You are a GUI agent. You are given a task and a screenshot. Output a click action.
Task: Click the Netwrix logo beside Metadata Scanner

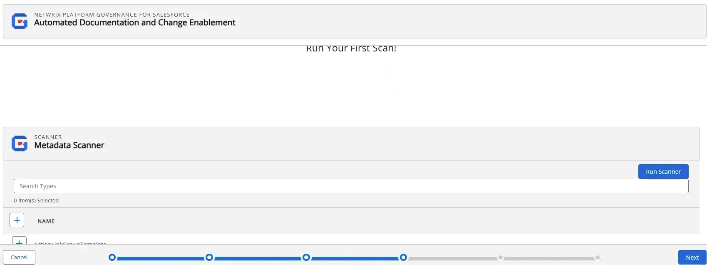(20, 143)
